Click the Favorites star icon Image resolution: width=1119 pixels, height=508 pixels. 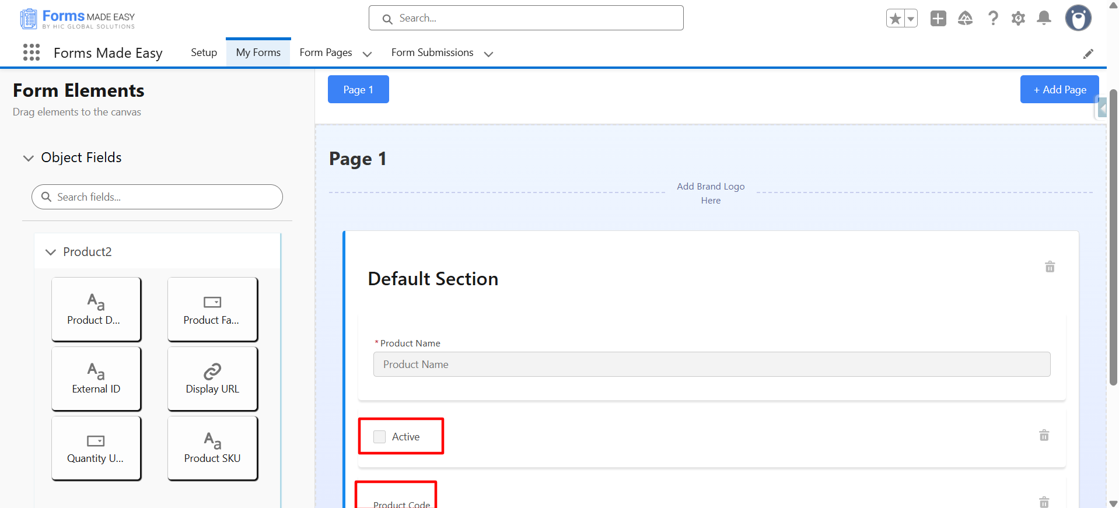[895, 19]
